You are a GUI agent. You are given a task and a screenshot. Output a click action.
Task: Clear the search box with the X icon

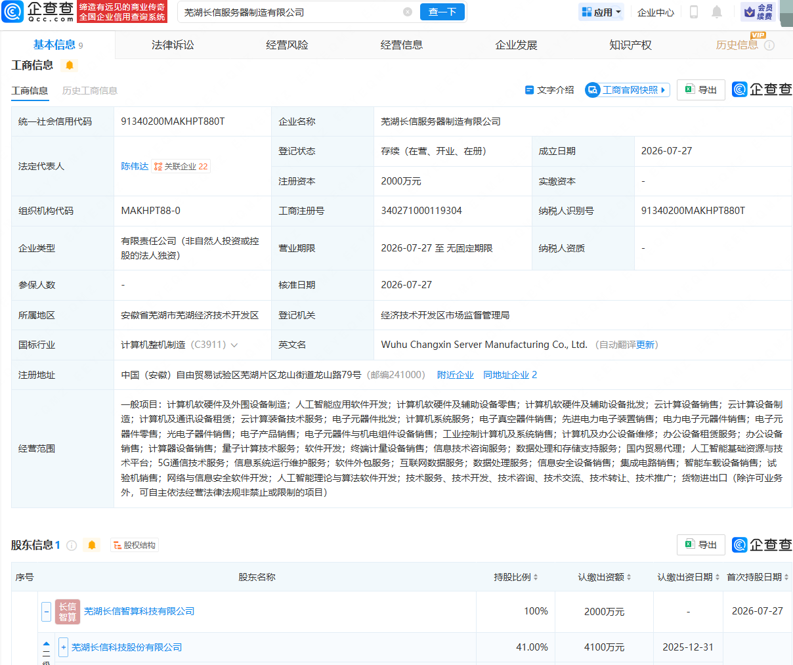[408, 12]
